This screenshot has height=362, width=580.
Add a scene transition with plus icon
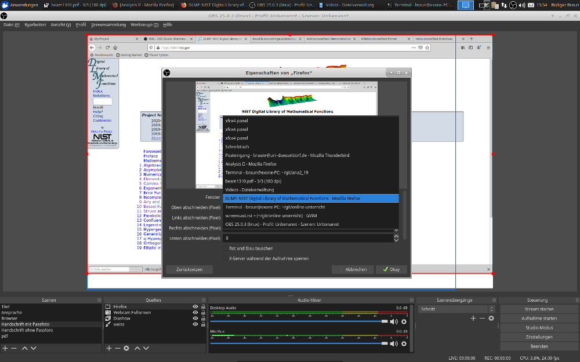(473, 318)
